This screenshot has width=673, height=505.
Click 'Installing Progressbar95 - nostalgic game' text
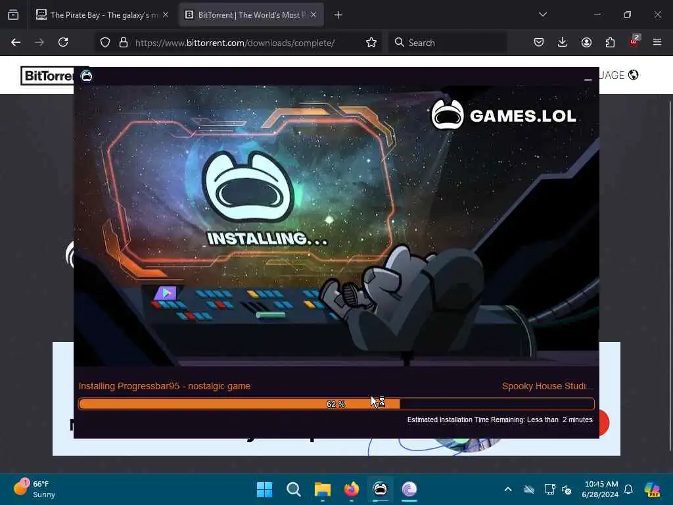point(164,386)
